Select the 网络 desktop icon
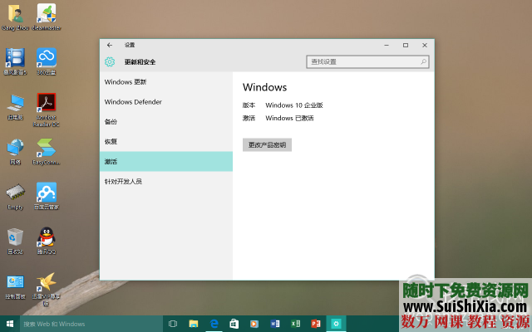The image size is (532, 332). tap(15, 152)
